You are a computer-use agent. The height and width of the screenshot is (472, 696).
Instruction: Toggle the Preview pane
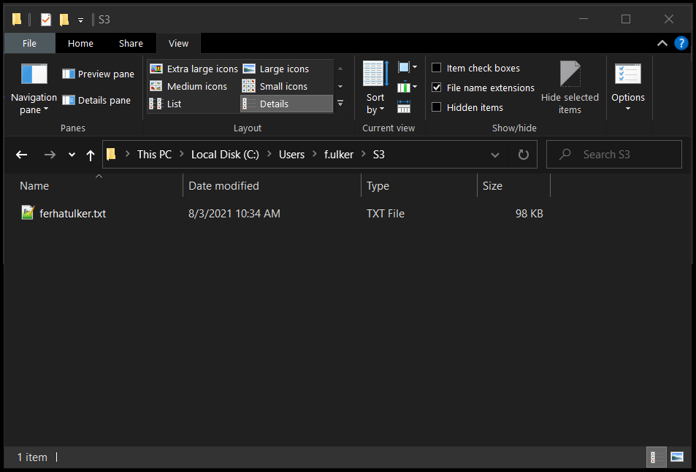[98, 74]
